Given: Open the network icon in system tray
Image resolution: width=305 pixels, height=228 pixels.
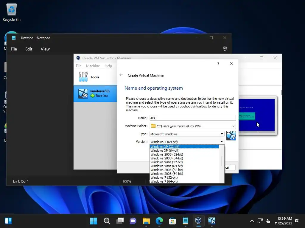Looking at the screenshot, I should tap(260, 221).
